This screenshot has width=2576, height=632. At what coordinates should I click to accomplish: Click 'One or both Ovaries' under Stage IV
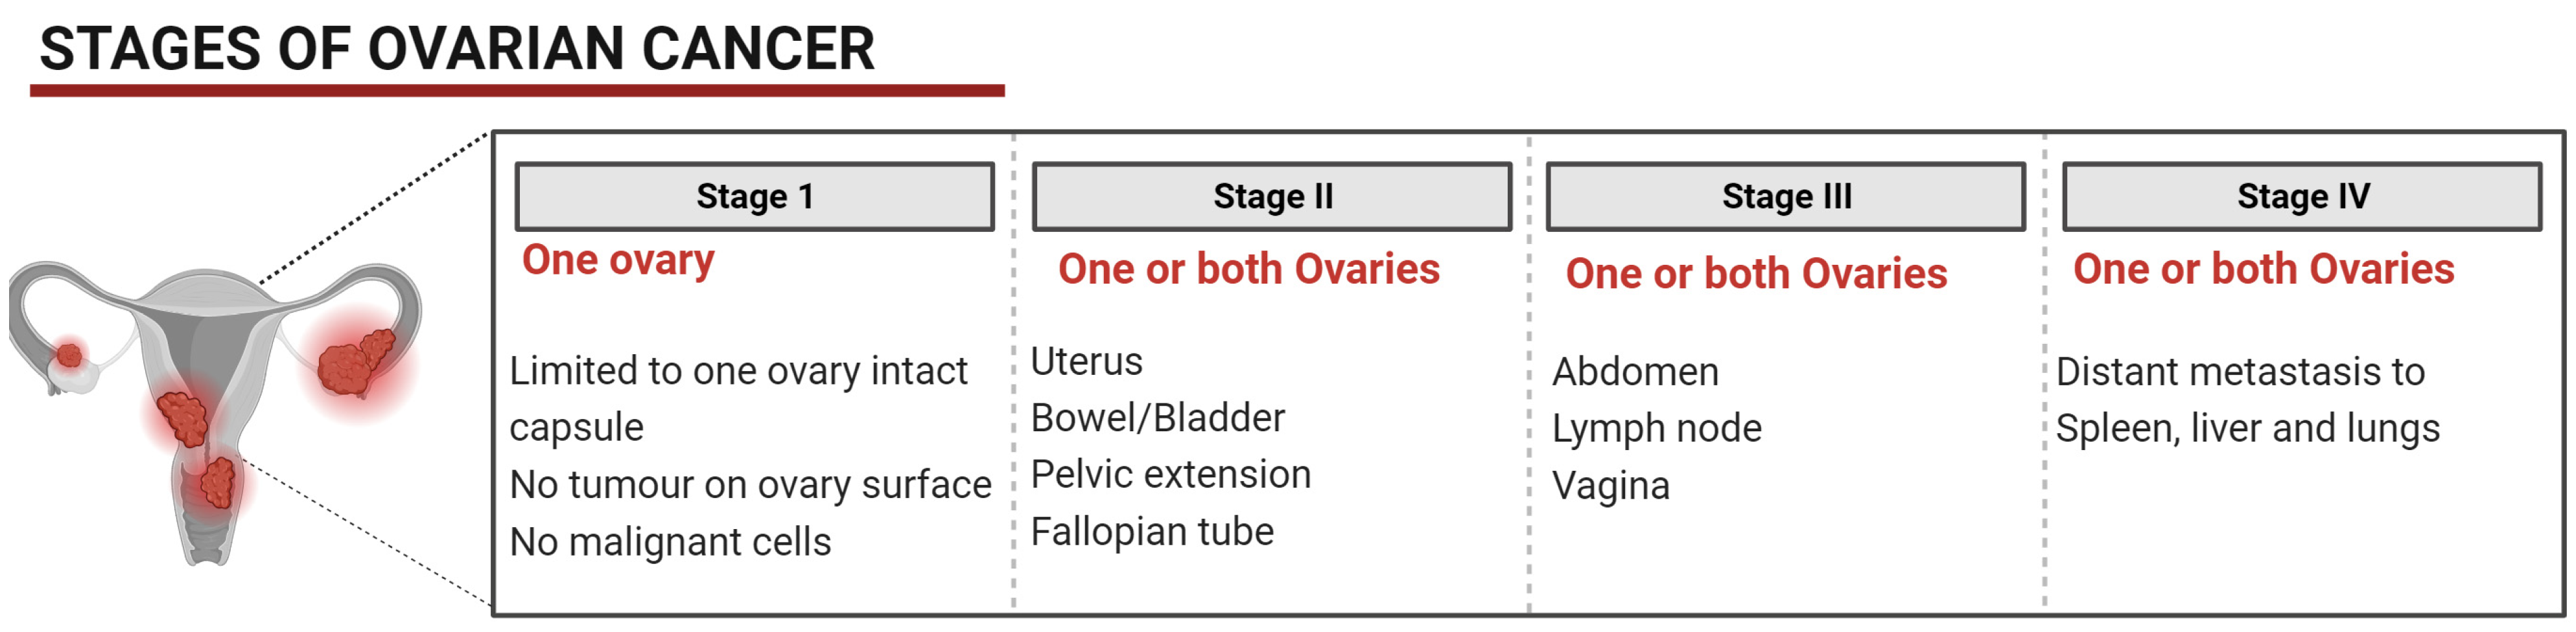click(x=2263, y=269)
